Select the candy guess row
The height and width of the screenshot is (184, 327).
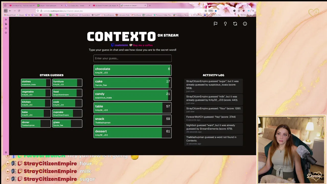tap(132, 95)
